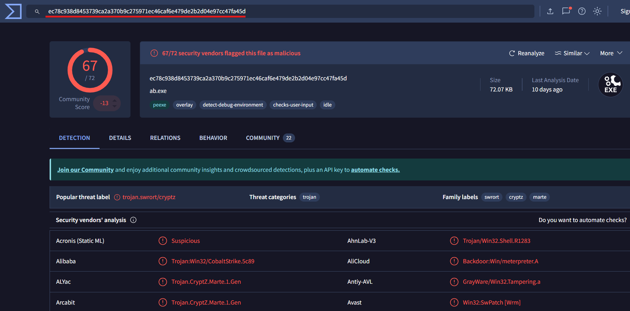Open the Similar dropdown

click(x=572, y=53)
